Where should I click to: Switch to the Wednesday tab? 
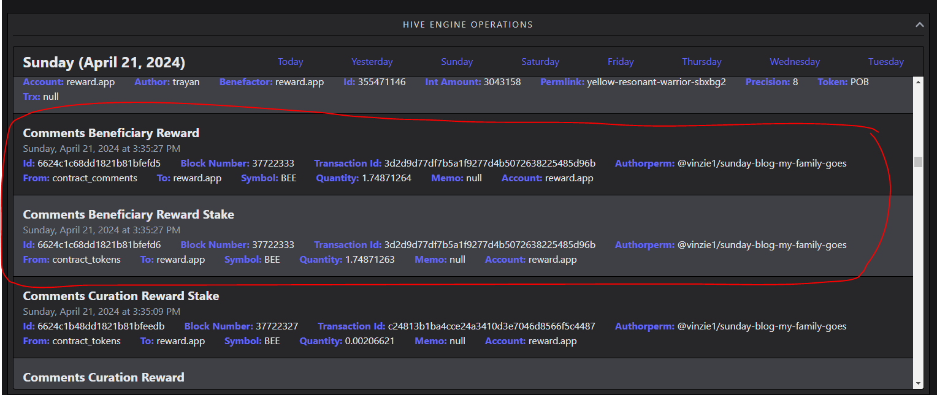point(794,62)
